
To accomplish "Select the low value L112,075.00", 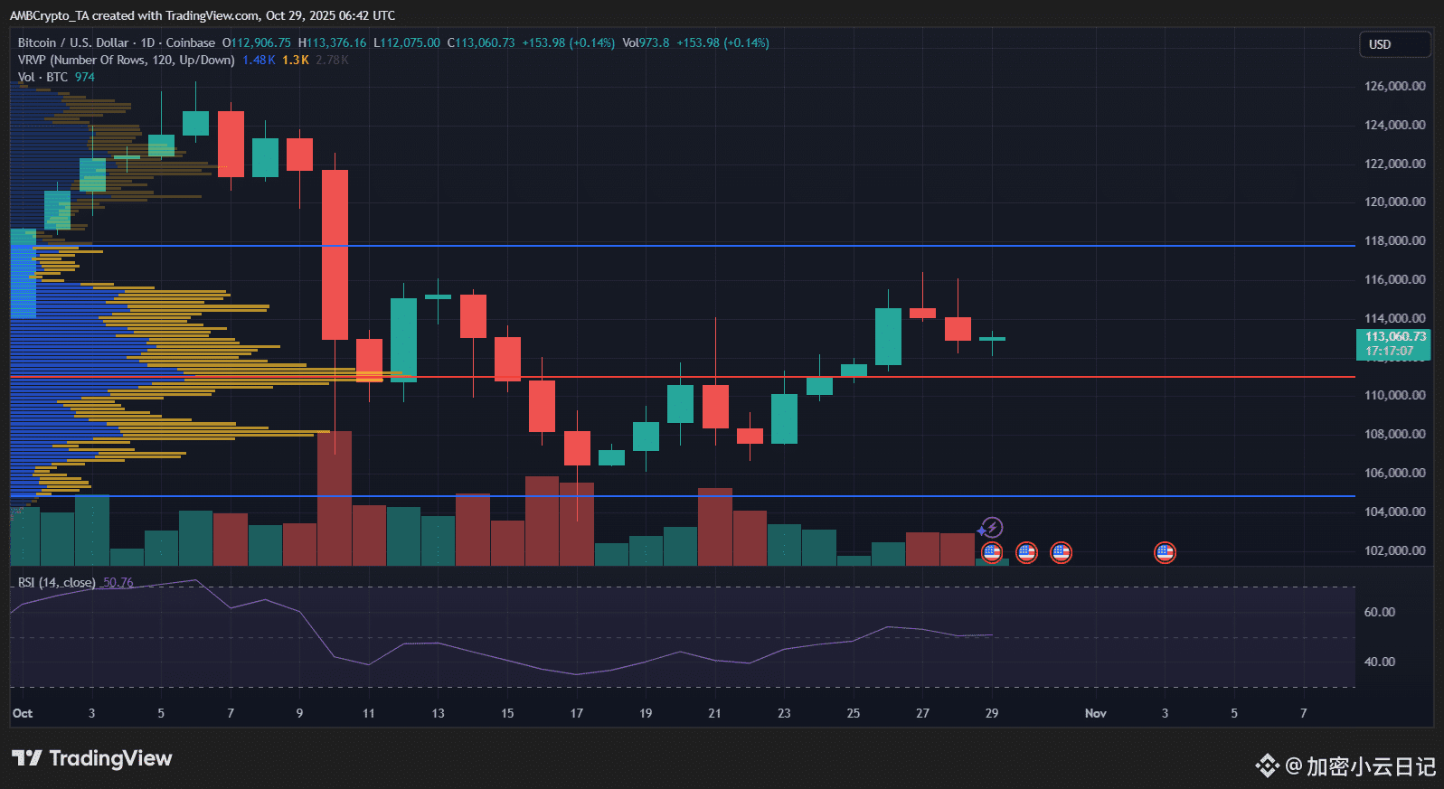I will click(407, 42).
